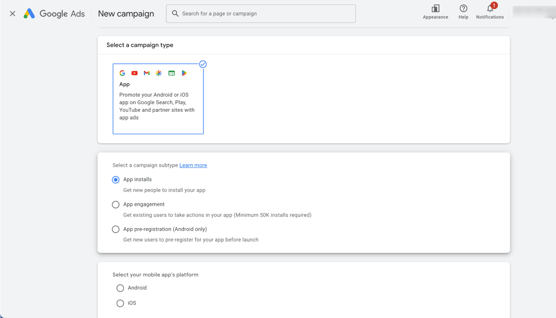This screenshot has height=318, width=556.
Task: Click the search magnifier icon
Action: point(175,14)
